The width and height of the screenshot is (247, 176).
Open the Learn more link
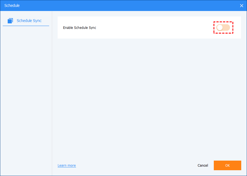[67, 166]
